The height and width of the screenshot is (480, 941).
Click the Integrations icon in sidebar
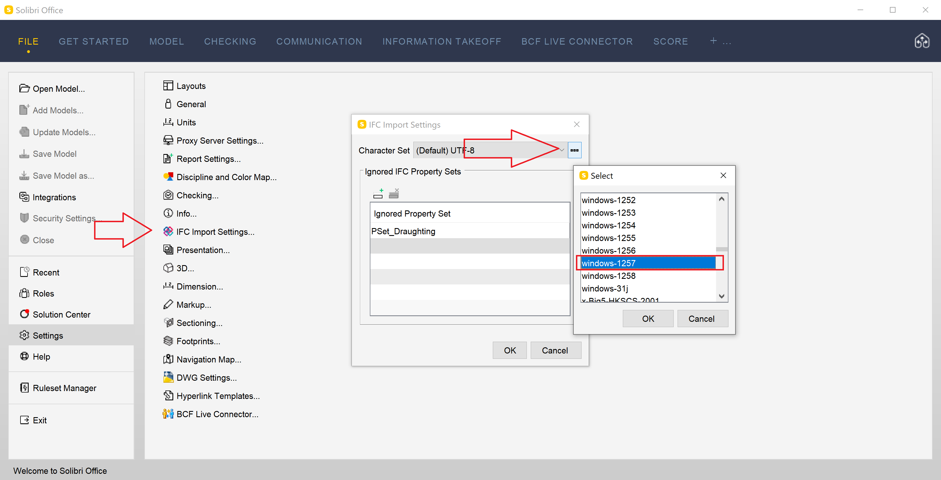24,197
